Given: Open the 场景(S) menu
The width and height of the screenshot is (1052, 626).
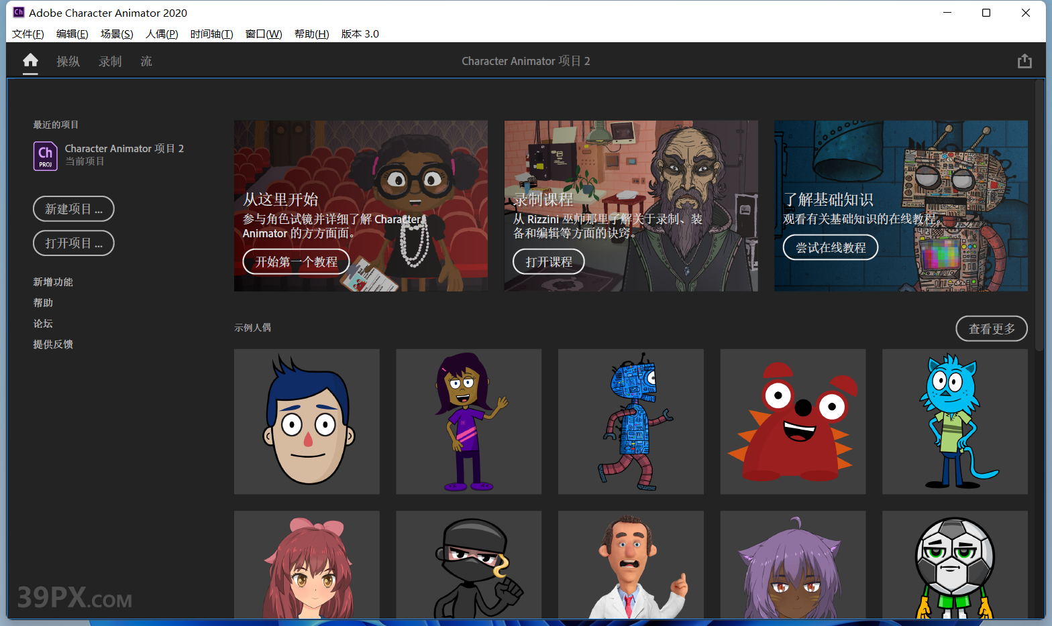Looking at the screenshot, I should point(117,34).
